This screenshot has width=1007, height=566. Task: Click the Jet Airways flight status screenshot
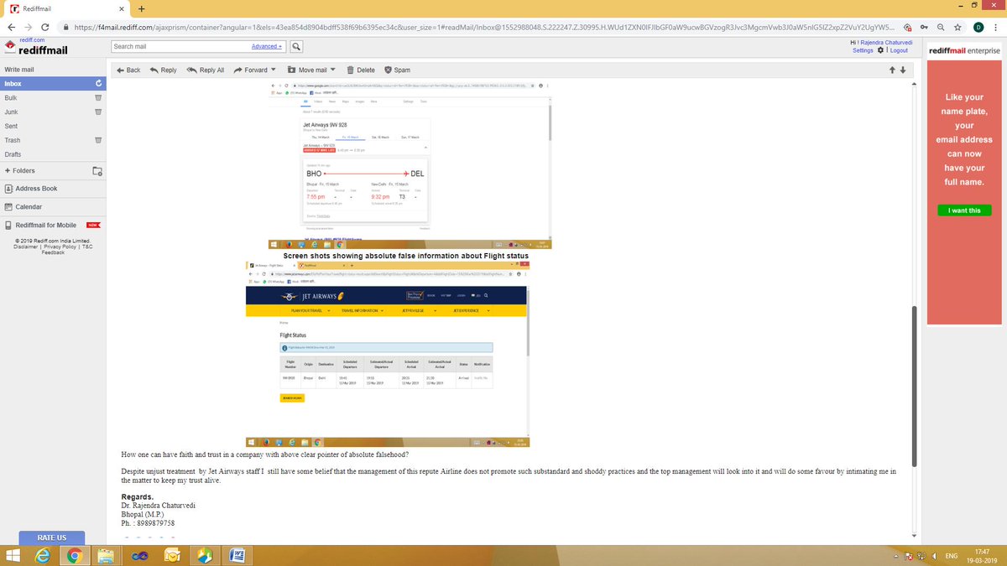[x=387, y=353]
